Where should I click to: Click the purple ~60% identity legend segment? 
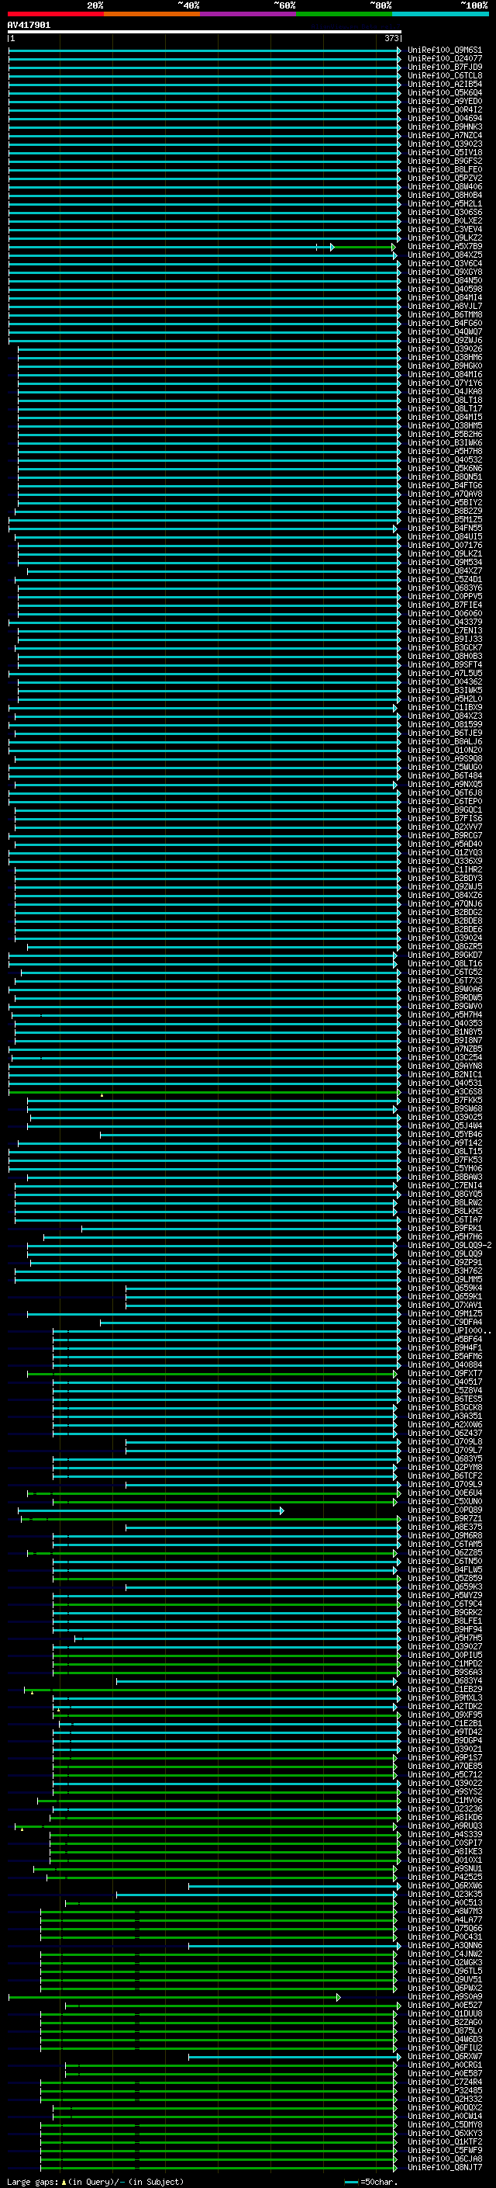249,15
